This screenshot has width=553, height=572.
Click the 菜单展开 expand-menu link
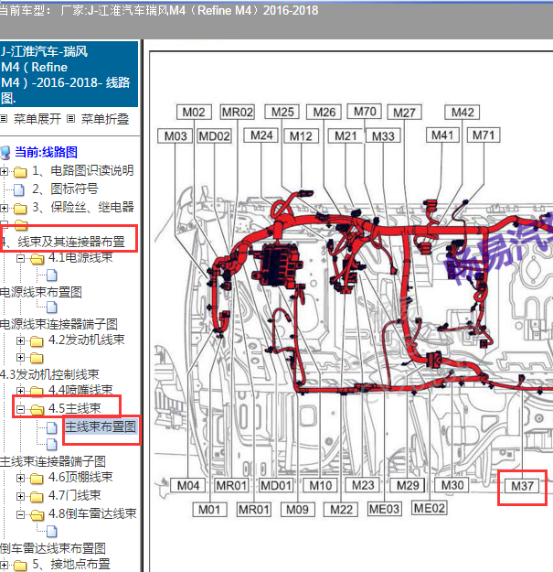click(x=37, y=119)
